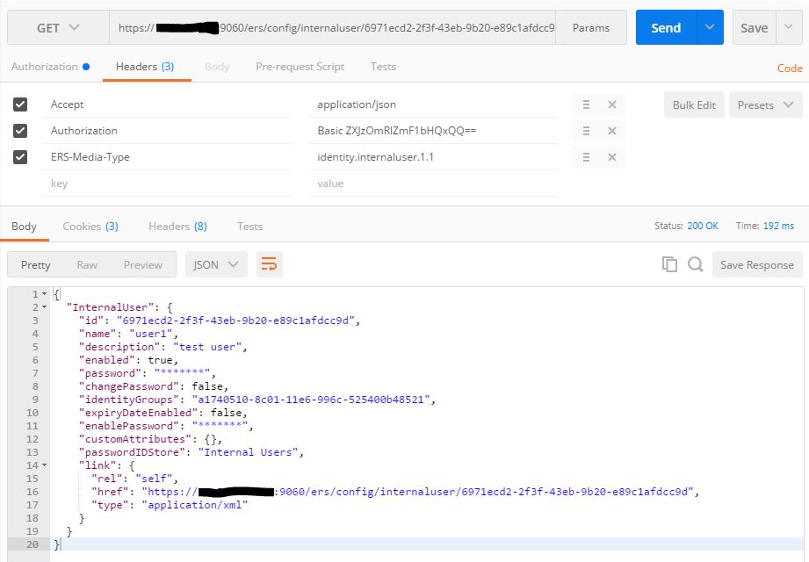Click the Bulk Edit button
This screenshot has width=809, height=562.
coord(694,104)
